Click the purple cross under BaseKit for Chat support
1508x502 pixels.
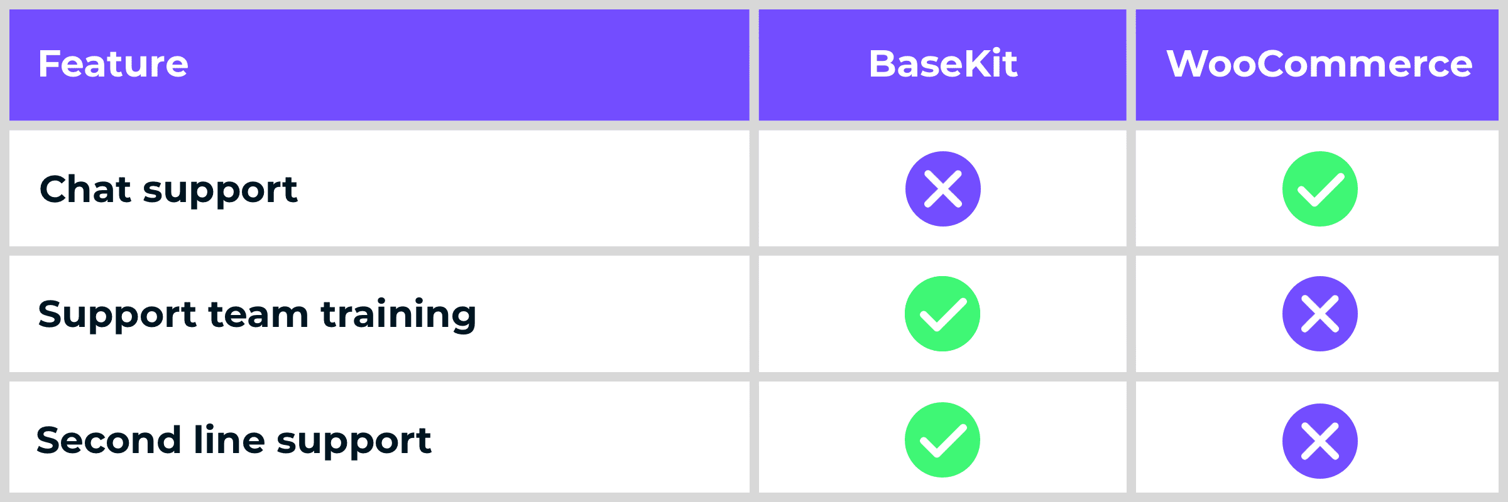pos(942,189)
